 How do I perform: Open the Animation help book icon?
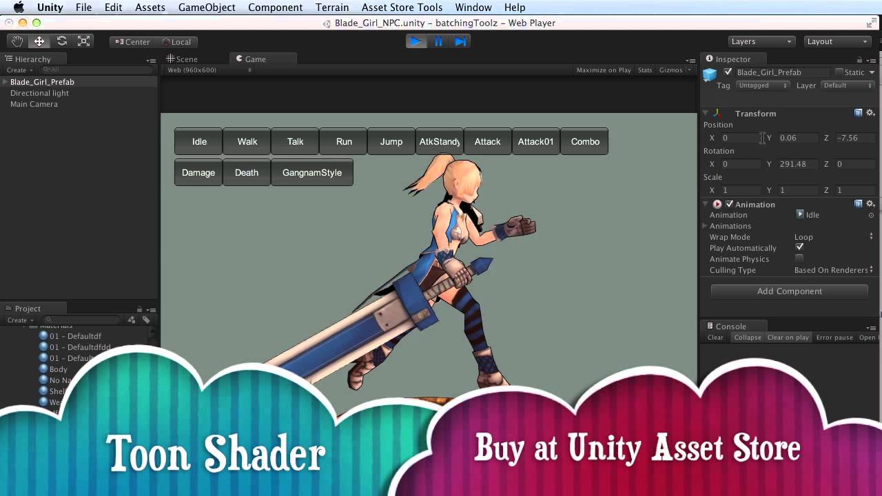(x=859, y=204)
